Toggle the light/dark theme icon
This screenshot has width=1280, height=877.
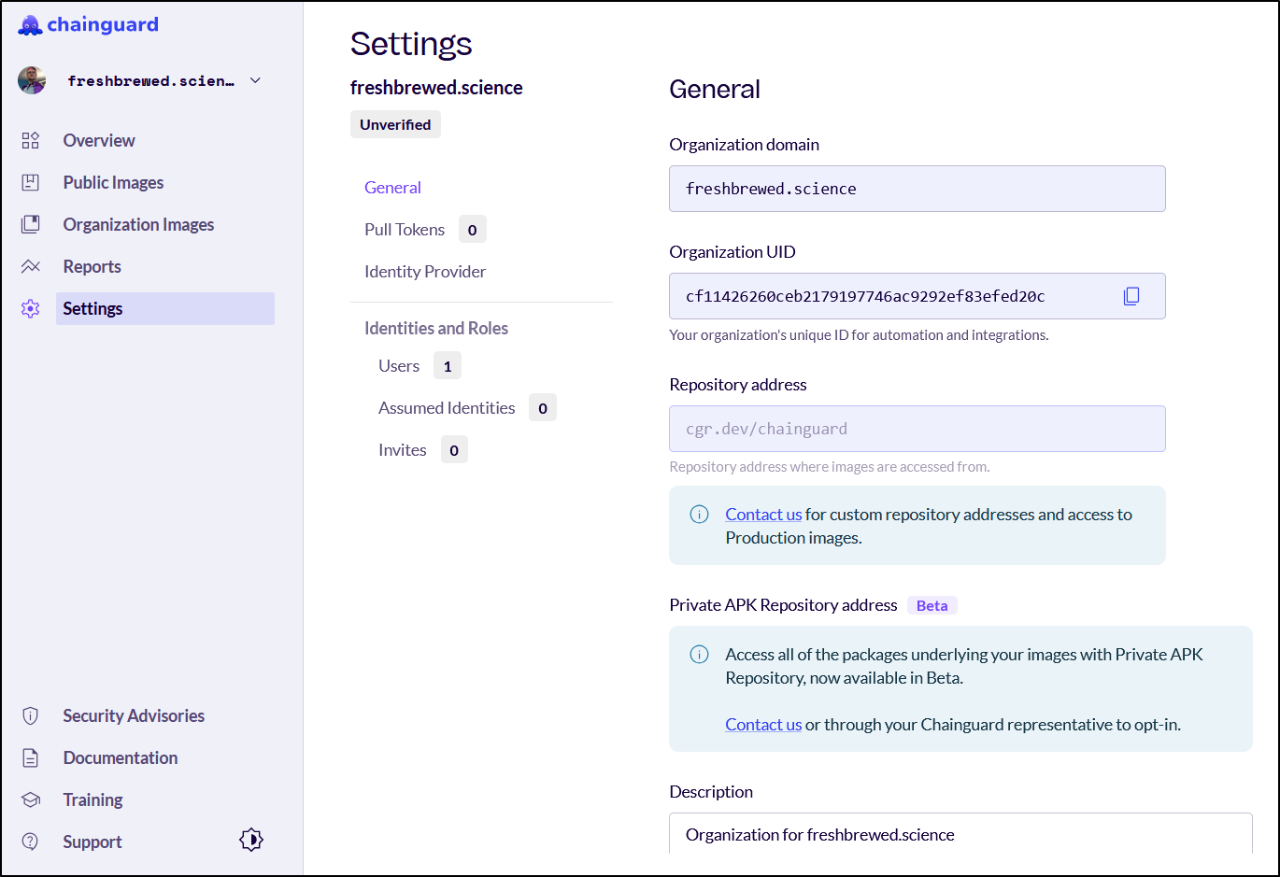[x=251, y=840]
